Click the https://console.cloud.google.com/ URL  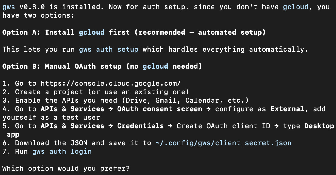(x=111, y=83)
